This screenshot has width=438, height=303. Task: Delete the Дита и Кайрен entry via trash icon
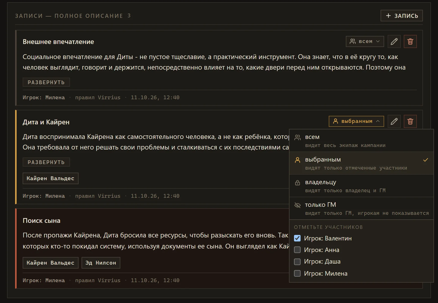410,121
